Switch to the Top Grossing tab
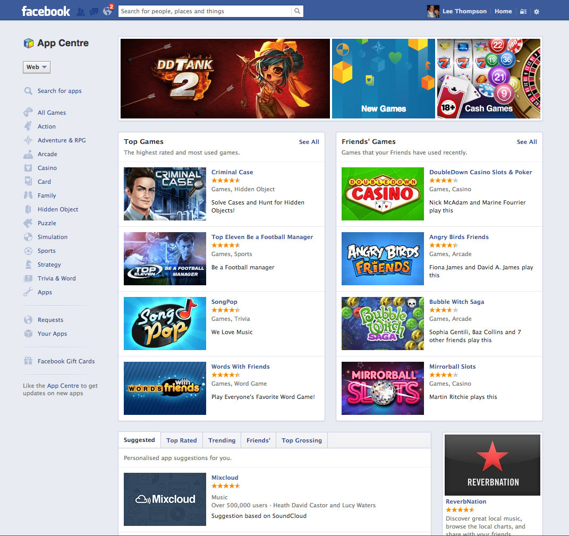The width and height of the screenshot is (569, 536). pos(302,440)
